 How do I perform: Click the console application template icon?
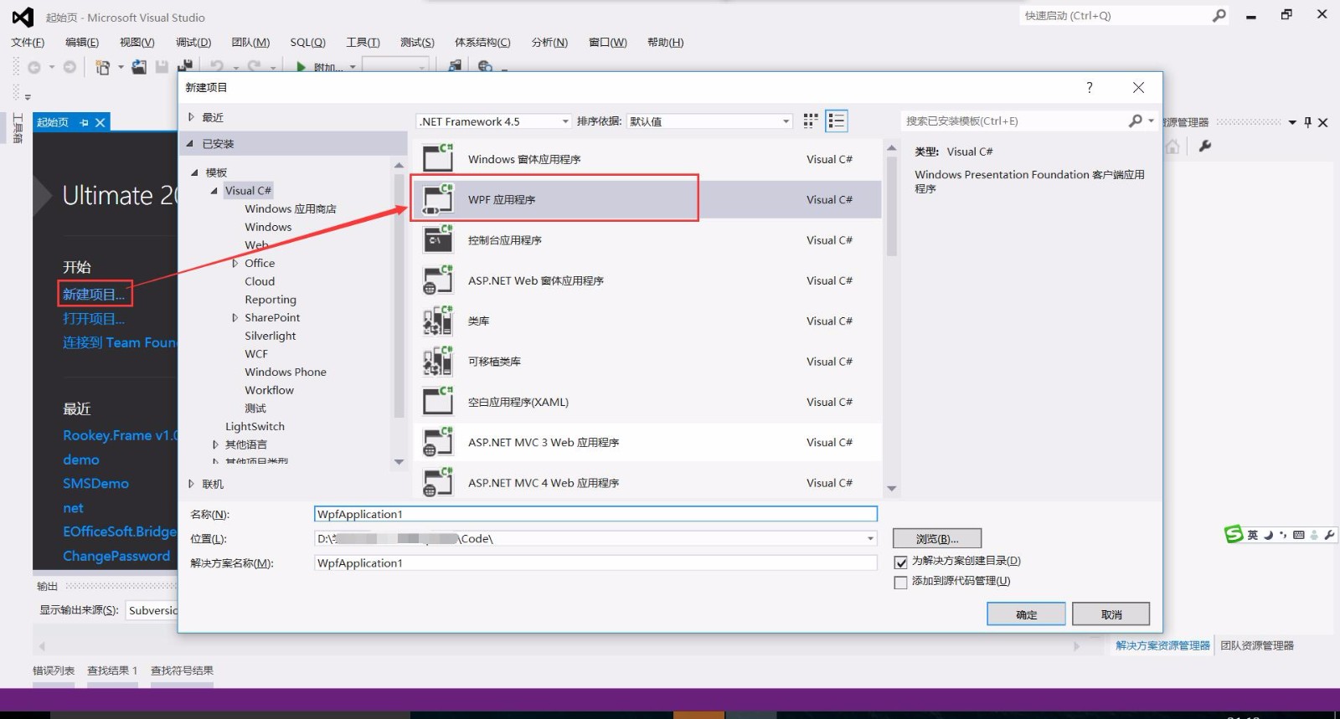click(438, 240)
